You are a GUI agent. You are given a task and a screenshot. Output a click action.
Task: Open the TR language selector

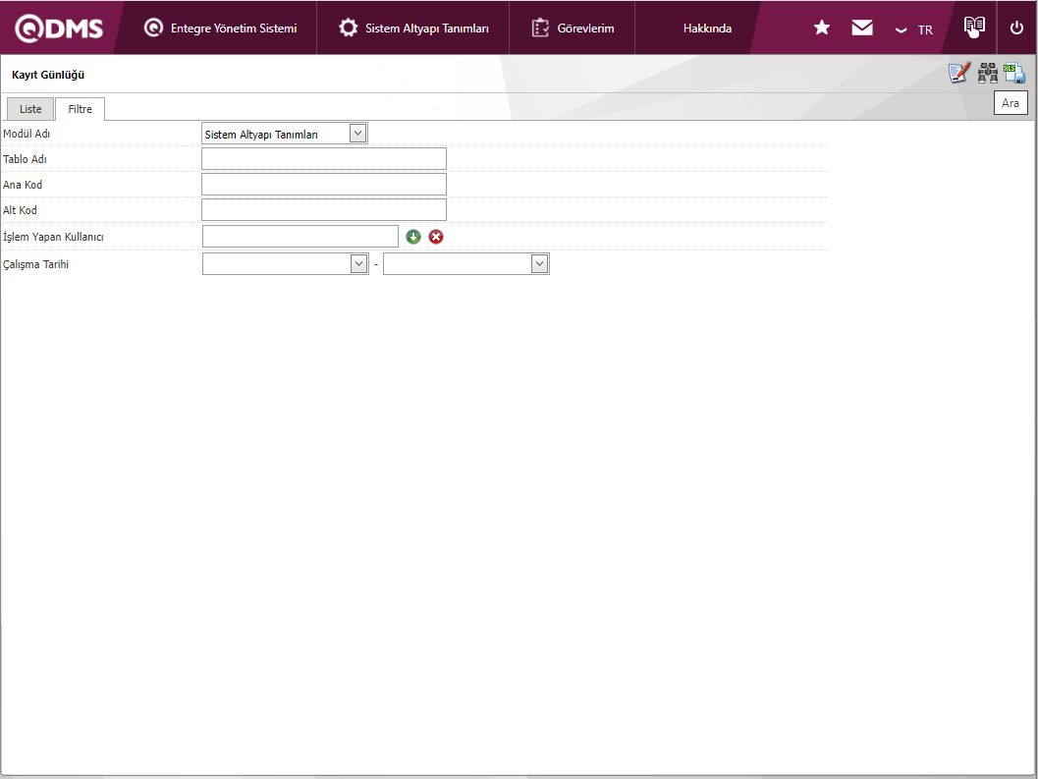[914, 29]
